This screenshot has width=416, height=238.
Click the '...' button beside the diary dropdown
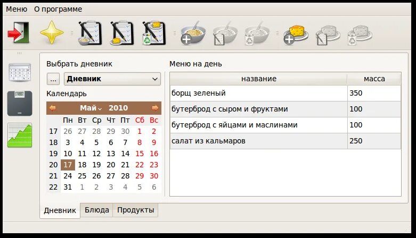tap(53, 79)
